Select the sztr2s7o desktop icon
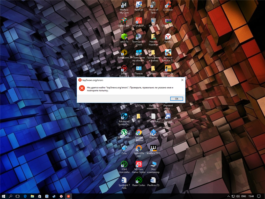 (x=124, y=38)
